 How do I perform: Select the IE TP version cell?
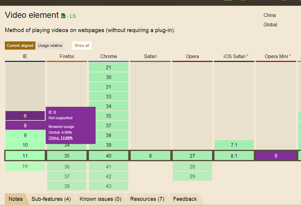click(25, 166)
